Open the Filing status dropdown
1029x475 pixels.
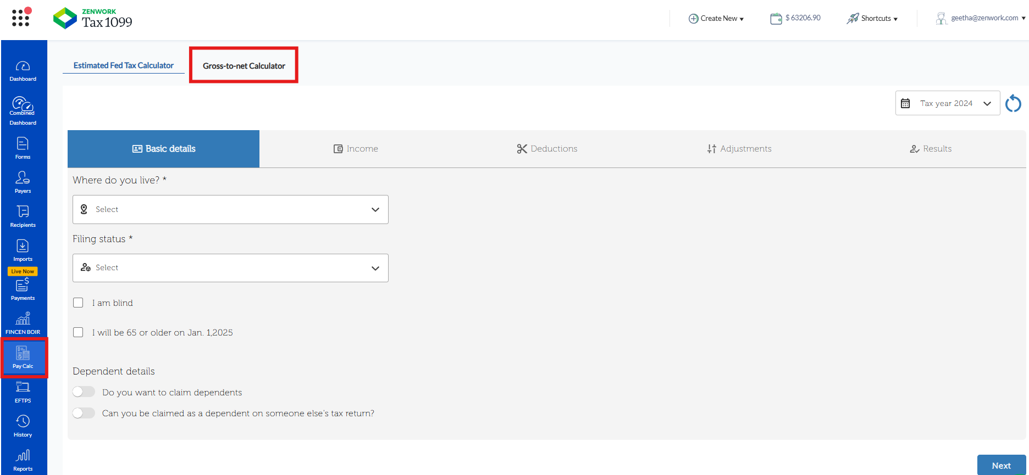pyautogui.click(x=230, y=268)
